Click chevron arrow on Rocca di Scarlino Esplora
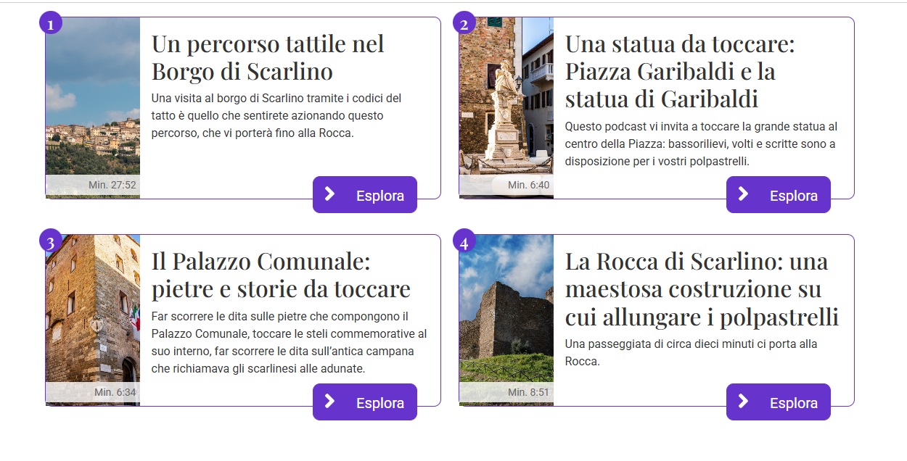Viewport: 907px width, 461px height. tap(743, 401)
